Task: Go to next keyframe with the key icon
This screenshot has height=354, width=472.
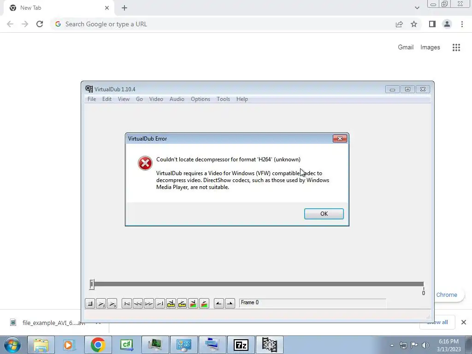Action: point(182,303)
